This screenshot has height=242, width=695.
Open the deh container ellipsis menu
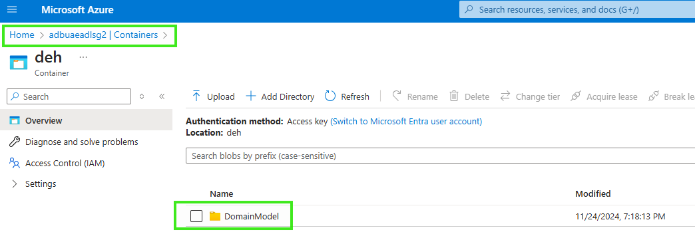[83, 57]
